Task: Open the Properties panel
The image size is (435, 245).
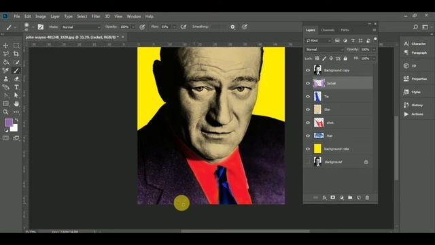Action: click(415, 79)
